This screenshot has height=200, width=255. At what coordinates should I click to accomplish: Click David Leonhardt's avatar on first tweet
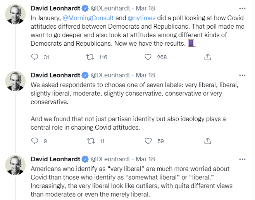[x=15, y=14]
